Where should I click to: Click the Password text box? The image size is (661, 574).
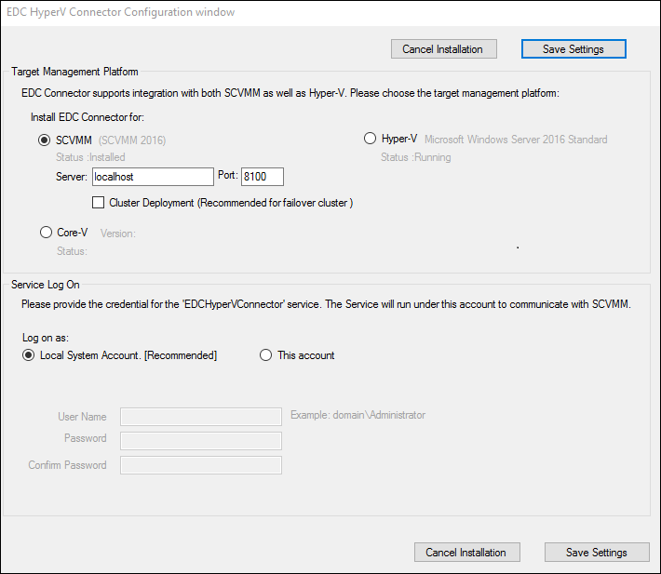[201, 441]
